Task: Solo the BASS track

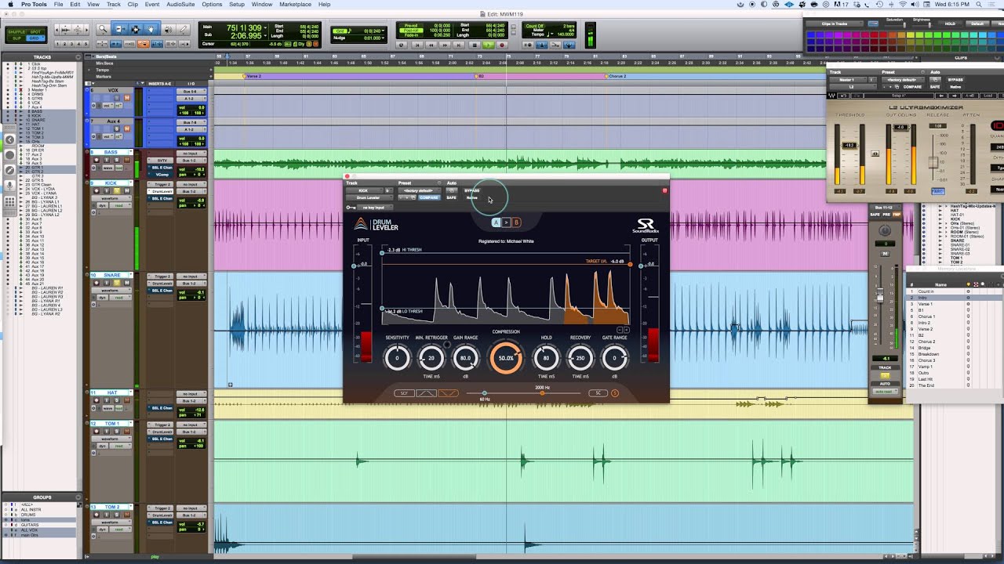Action: coord(116,160)
